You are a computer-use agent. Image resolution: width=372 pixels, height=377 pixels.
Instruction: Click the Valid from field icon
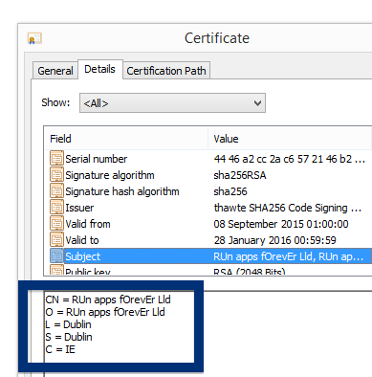pyautogui.click(x=56, y=224)
